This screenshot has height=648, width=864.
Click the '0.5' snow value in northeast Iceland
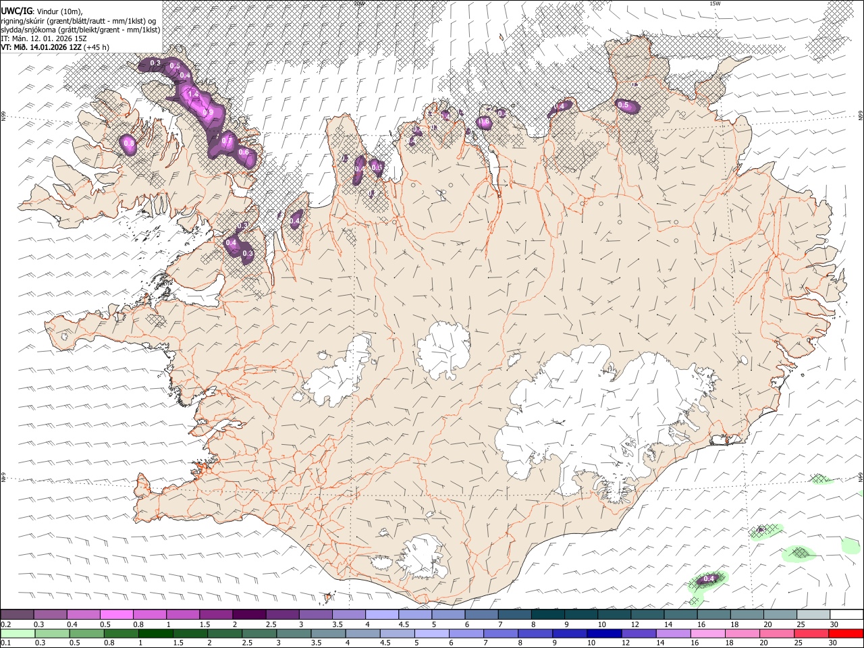[x=623, y=105]
